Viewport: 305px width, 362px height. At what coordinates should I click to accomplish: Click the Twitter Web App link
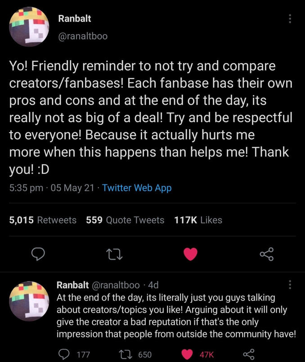[137, 188]
